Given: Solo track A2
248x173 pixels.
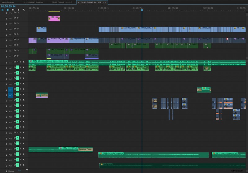Looking at the screenshot, I should [20, 67].
